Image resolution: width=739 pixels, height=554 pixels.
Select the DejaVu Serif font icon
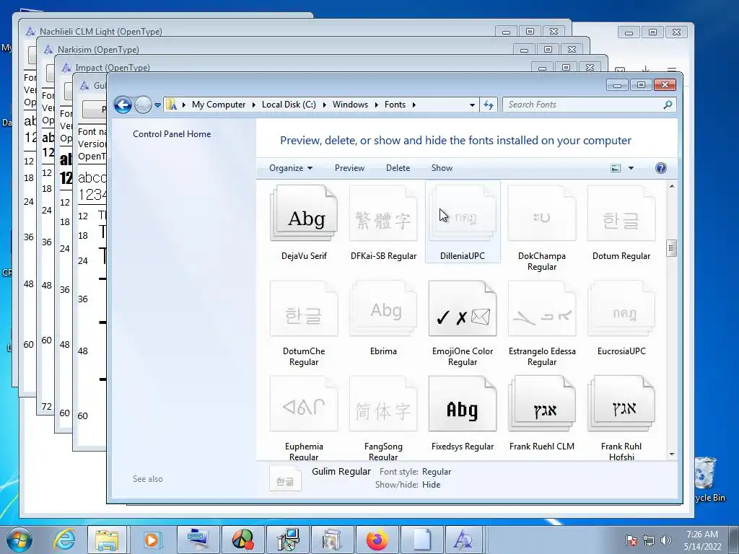click(x=304, y=213)
